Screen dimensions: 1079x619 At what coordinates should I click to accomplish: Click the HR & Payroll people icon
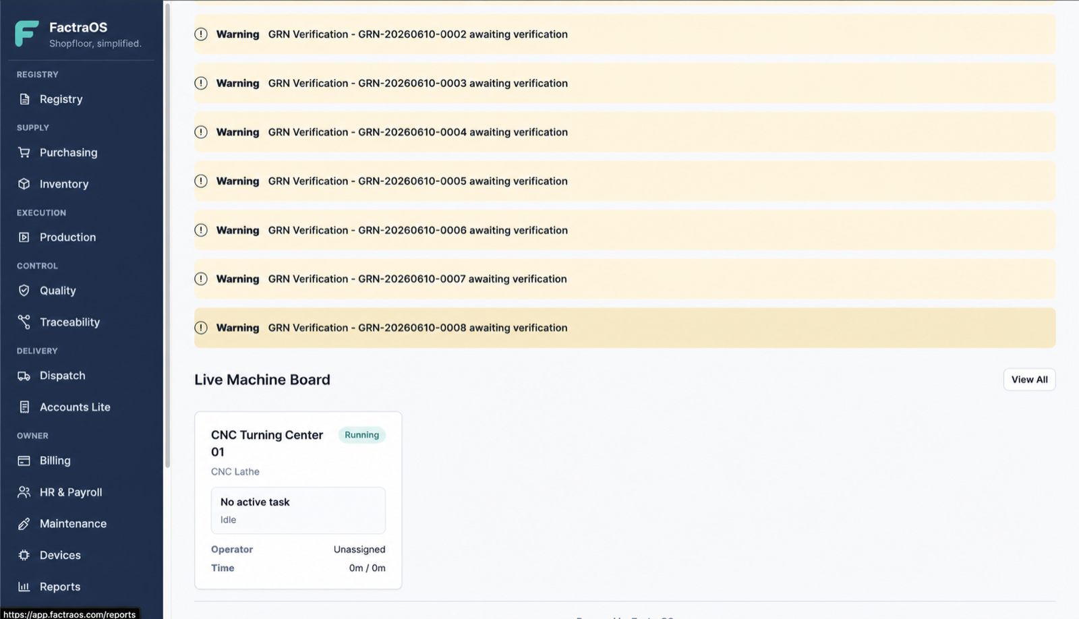click(24, 492)
